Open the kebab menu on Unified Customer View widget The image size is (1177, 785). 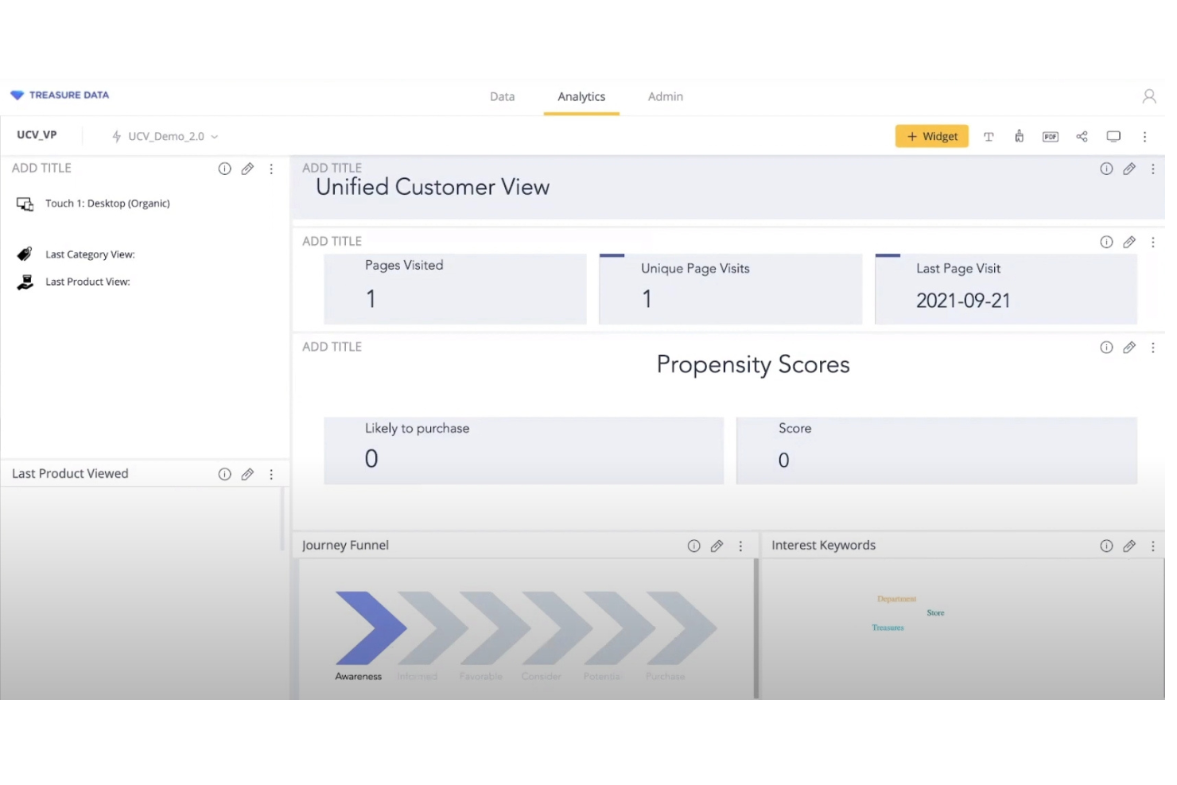[1153, 169]
